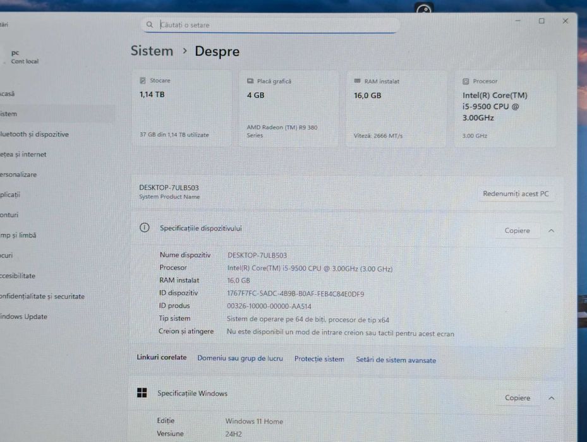This screenshot has width=587, height=442.
Task: Copy Windows specifications with Copiere button
Action: click(517, 398)
